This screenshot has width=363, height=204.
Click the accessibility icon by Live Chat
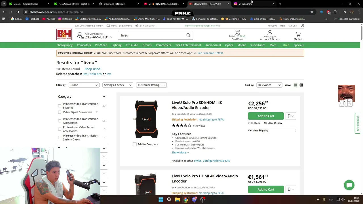point(302,26)
